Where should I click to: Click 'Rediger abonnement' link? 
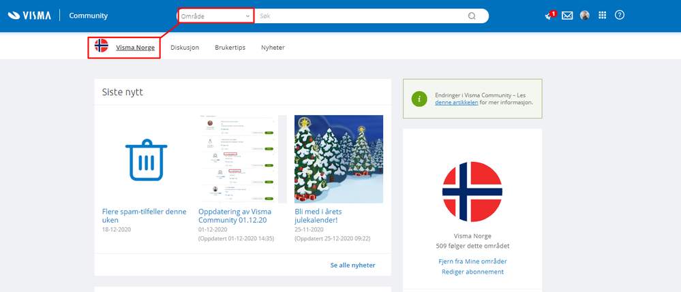click(472, 272)
